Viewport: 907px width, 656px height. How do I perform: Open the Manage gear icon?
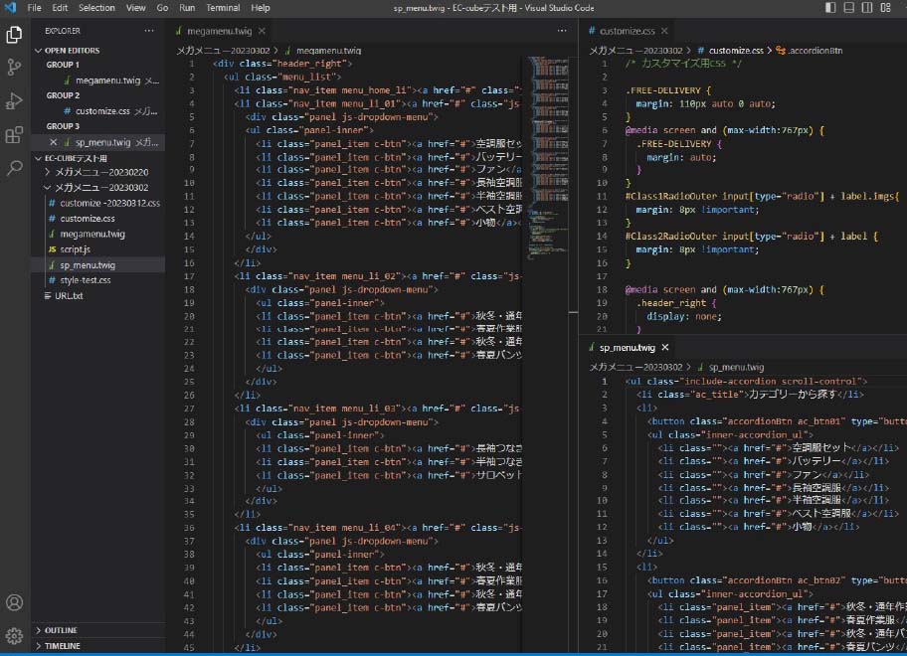(14, 635)
